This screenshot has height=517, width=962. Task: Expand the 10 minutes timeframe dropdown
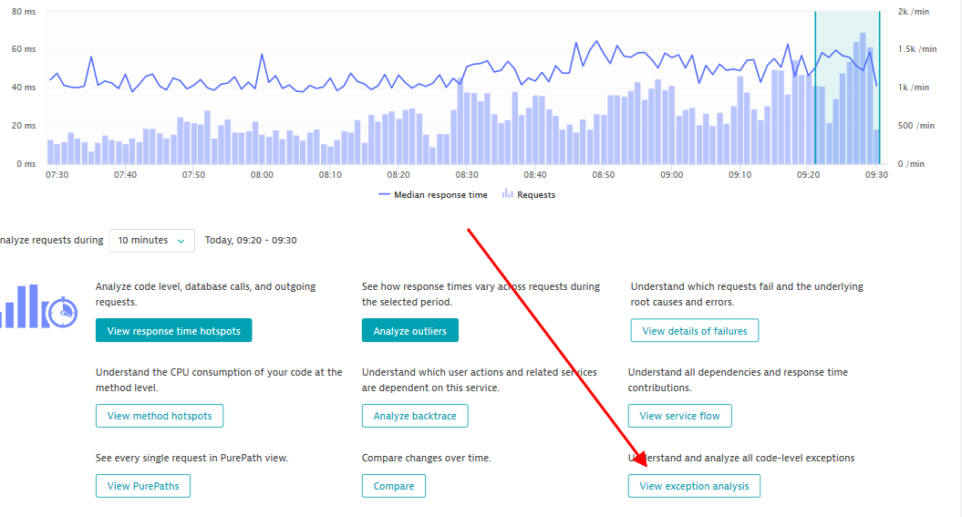click(151, 241)
